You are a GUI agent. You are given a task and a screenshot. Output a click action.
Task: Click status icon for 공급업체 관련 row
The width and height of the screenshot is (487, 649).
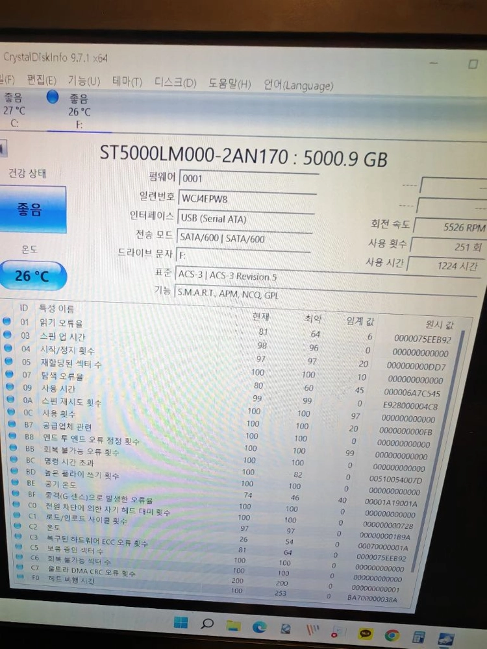(12, 424)
